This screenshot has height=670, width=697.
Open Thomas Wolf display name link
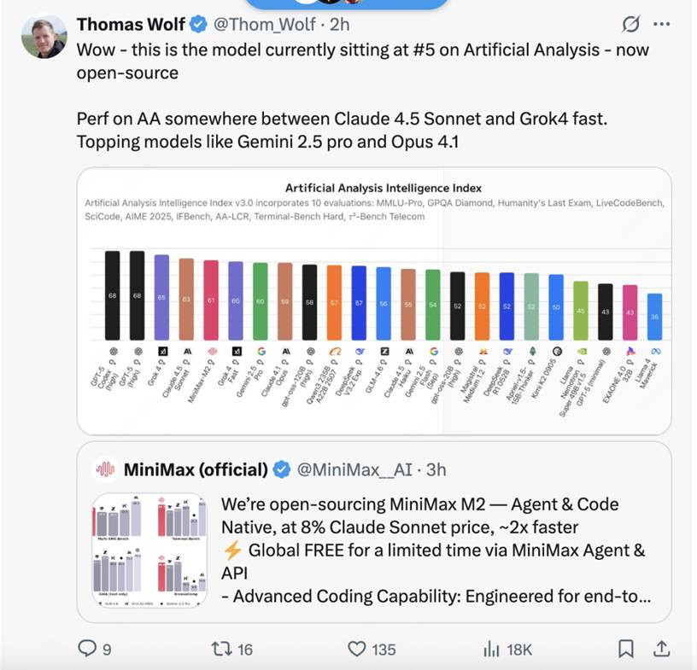pyautogui.click(x=131, y=25)
